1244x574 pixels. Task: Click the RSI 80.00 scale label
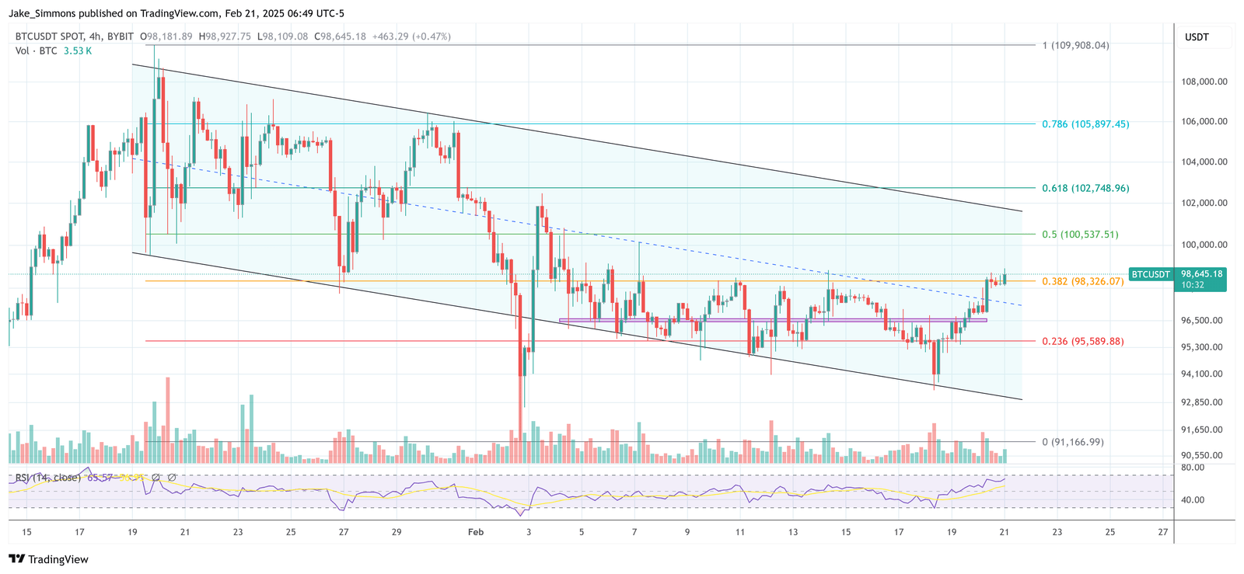click(x=1193, y=468)
